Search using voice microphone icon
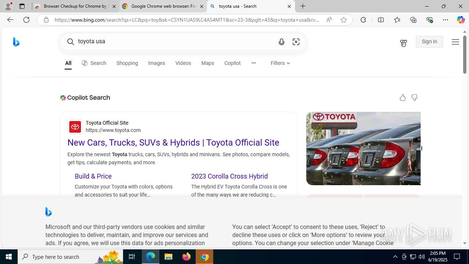This screenshot has width=469, height=264. click(x=281, y=42)
